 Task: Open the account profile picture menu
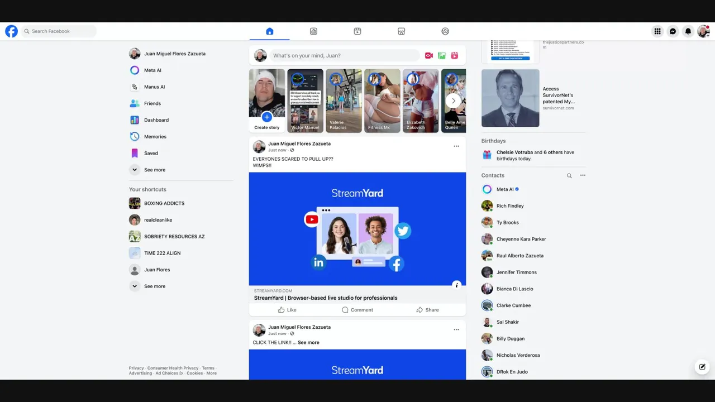(x=703, y=31)
